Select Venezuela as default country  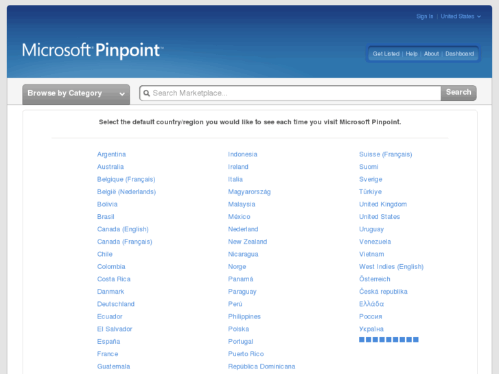375,242
